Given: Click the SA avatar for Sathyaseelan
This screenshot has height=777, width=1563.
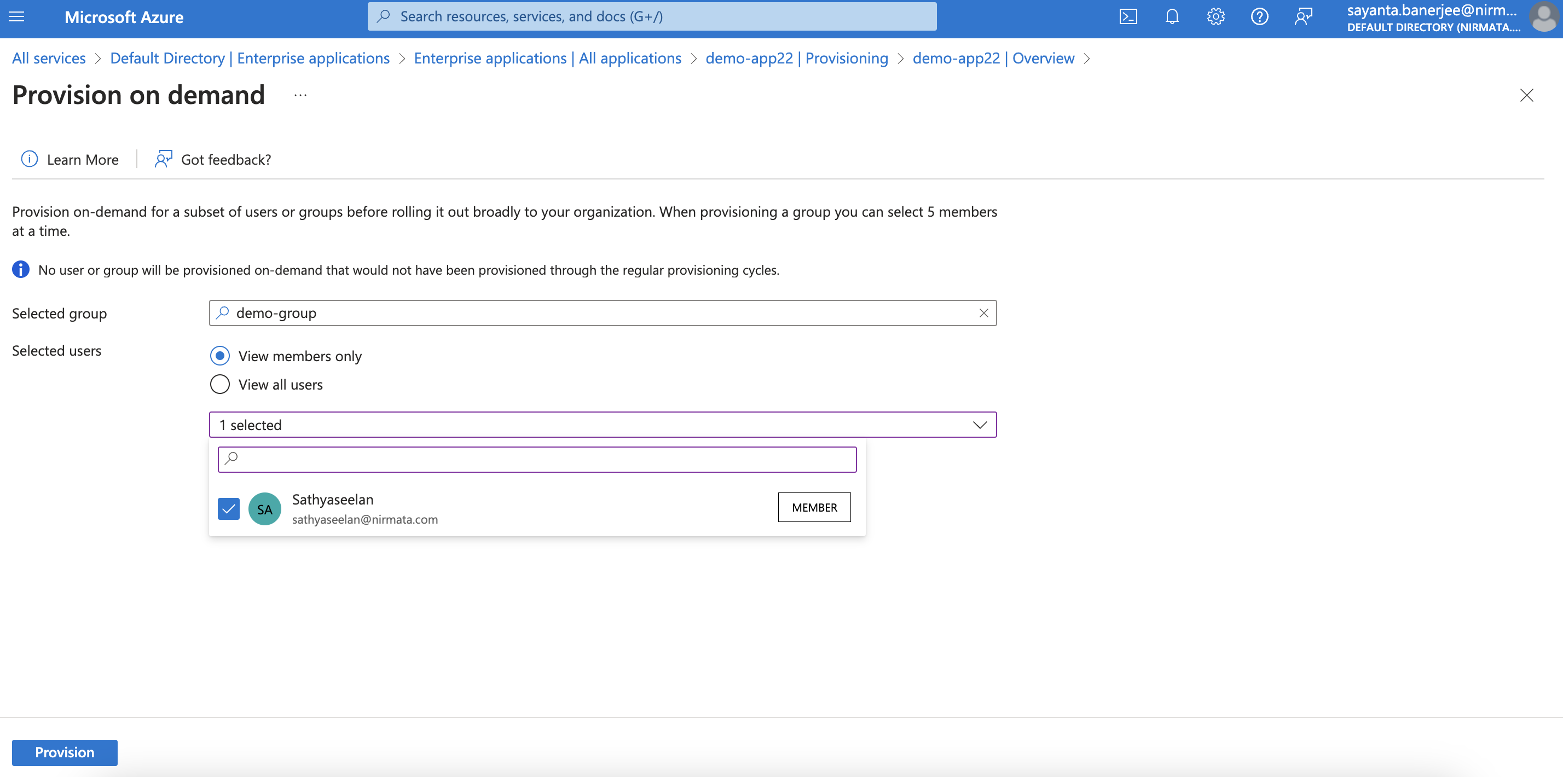Looking at the screenshot, I should click(264, 509).
